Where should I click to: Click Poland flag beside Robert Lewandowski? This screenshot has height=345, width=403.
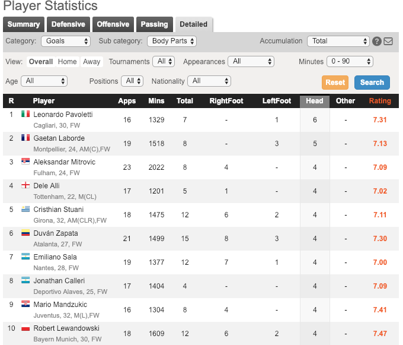(x=25, y=328)
